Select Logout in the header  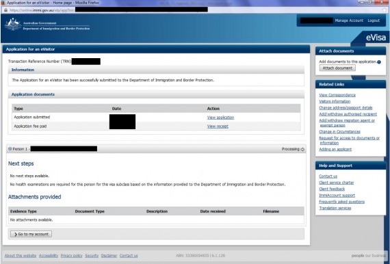(x=374, y=21)
